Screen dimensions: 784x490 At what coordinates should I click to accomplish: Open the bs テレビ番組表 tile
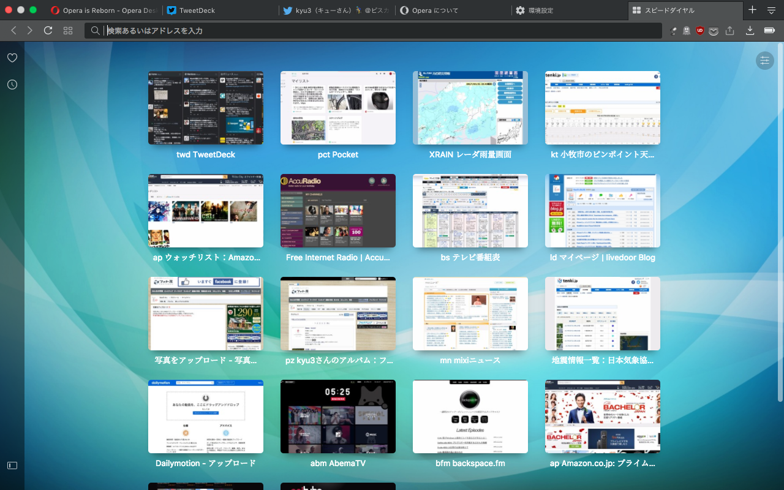[470, 211]
